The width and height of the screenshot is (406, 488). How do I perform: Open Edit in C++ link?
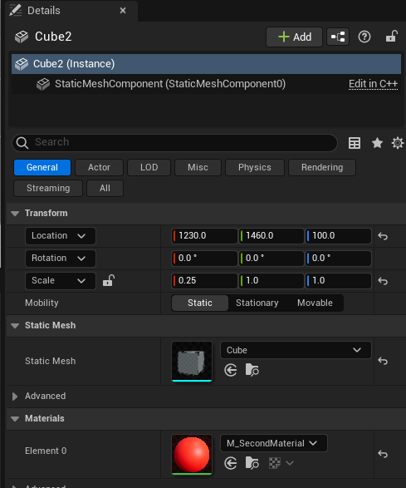(x=373, y=84)
